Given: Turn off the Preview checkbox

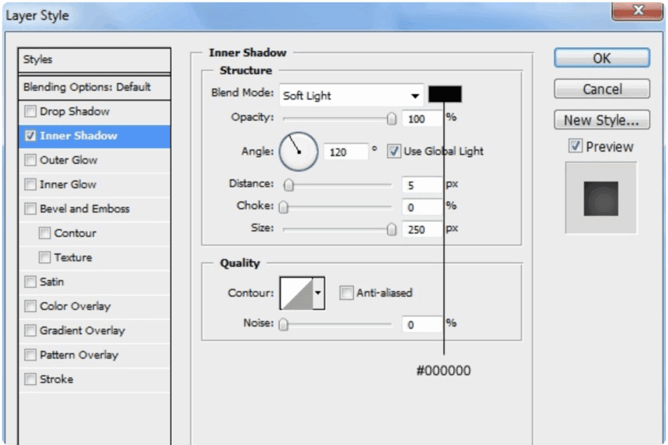Looking at the screenshot, I should pyautogui.click(x=575, y=147).
